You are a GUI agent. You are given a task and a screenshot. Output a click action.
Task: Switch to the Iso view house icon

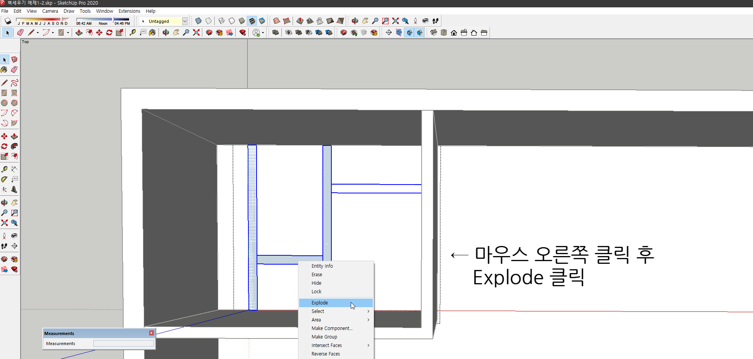coord(434,32)
